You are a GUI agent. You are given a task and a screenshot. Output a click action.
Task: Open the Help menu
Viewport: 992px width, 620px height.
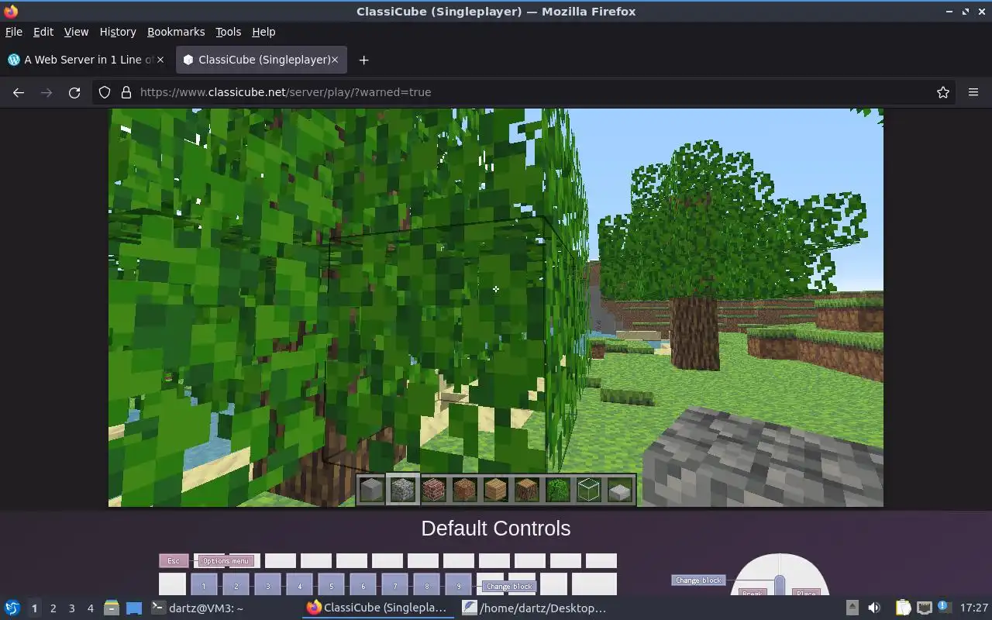263,32
